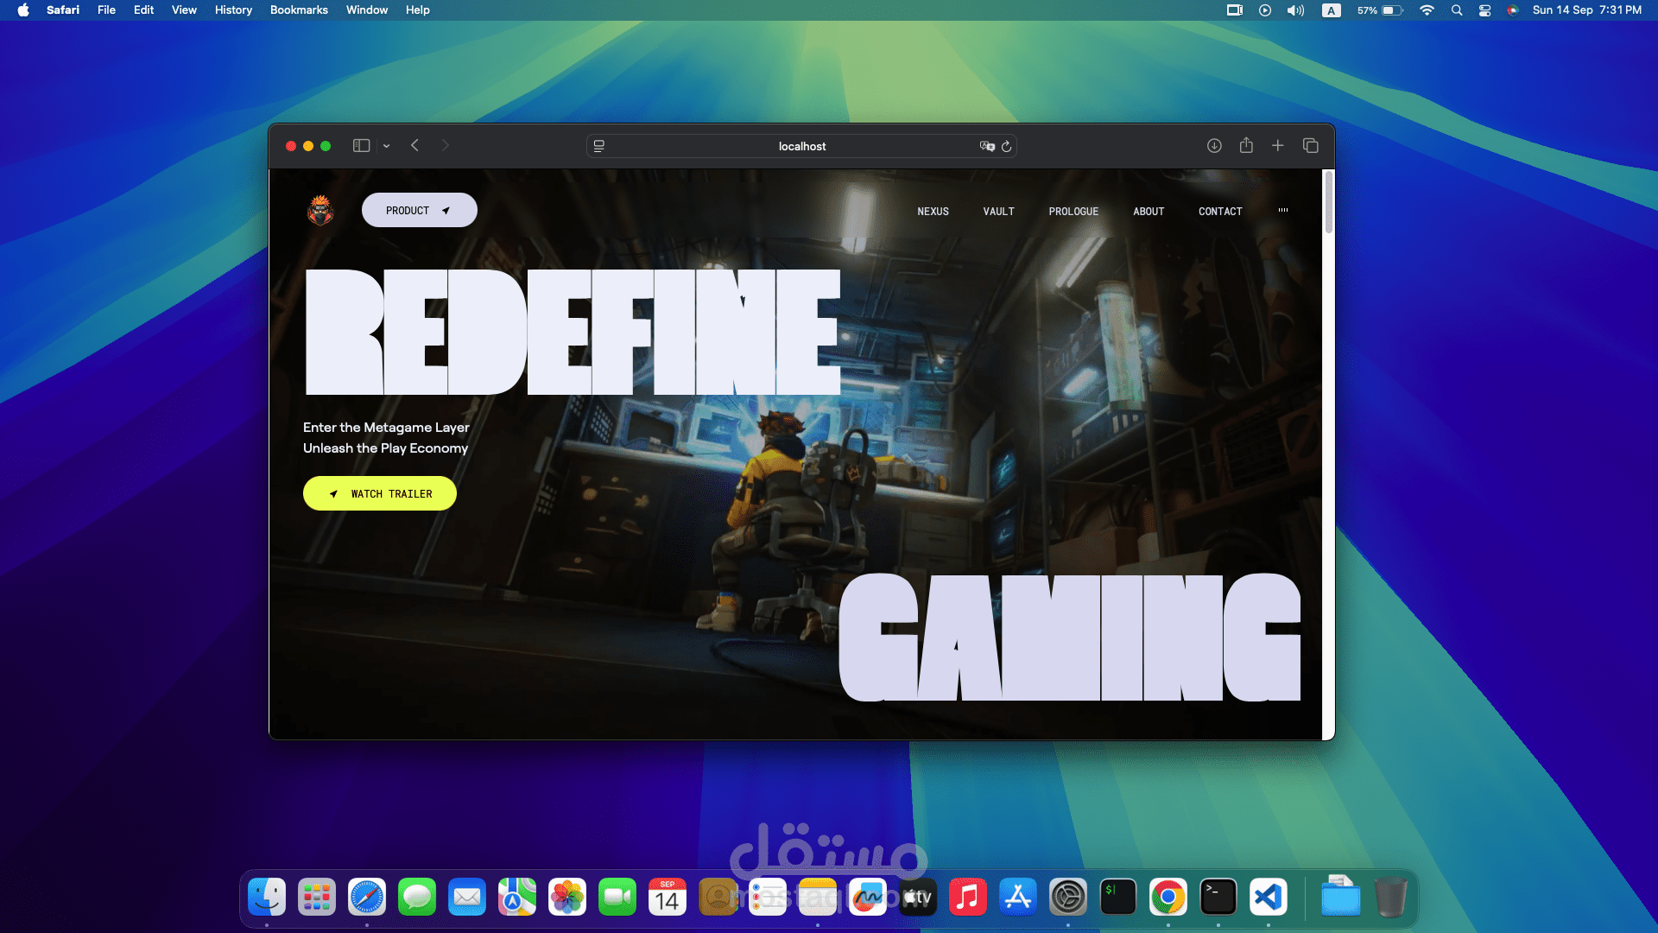Open the page reader menu icon
1658x933 pixels.
[x=598, y=146]
